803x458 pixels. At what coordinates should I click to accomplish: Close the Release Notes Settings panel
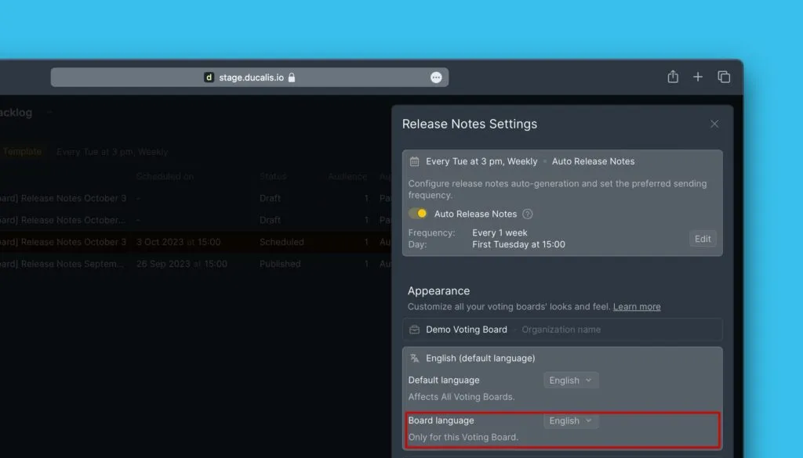tap(714, 124)
